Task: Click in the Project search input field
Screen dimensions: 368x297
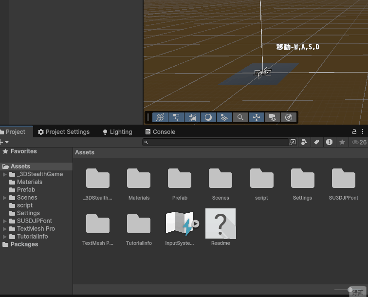Action: click(217, 142)
